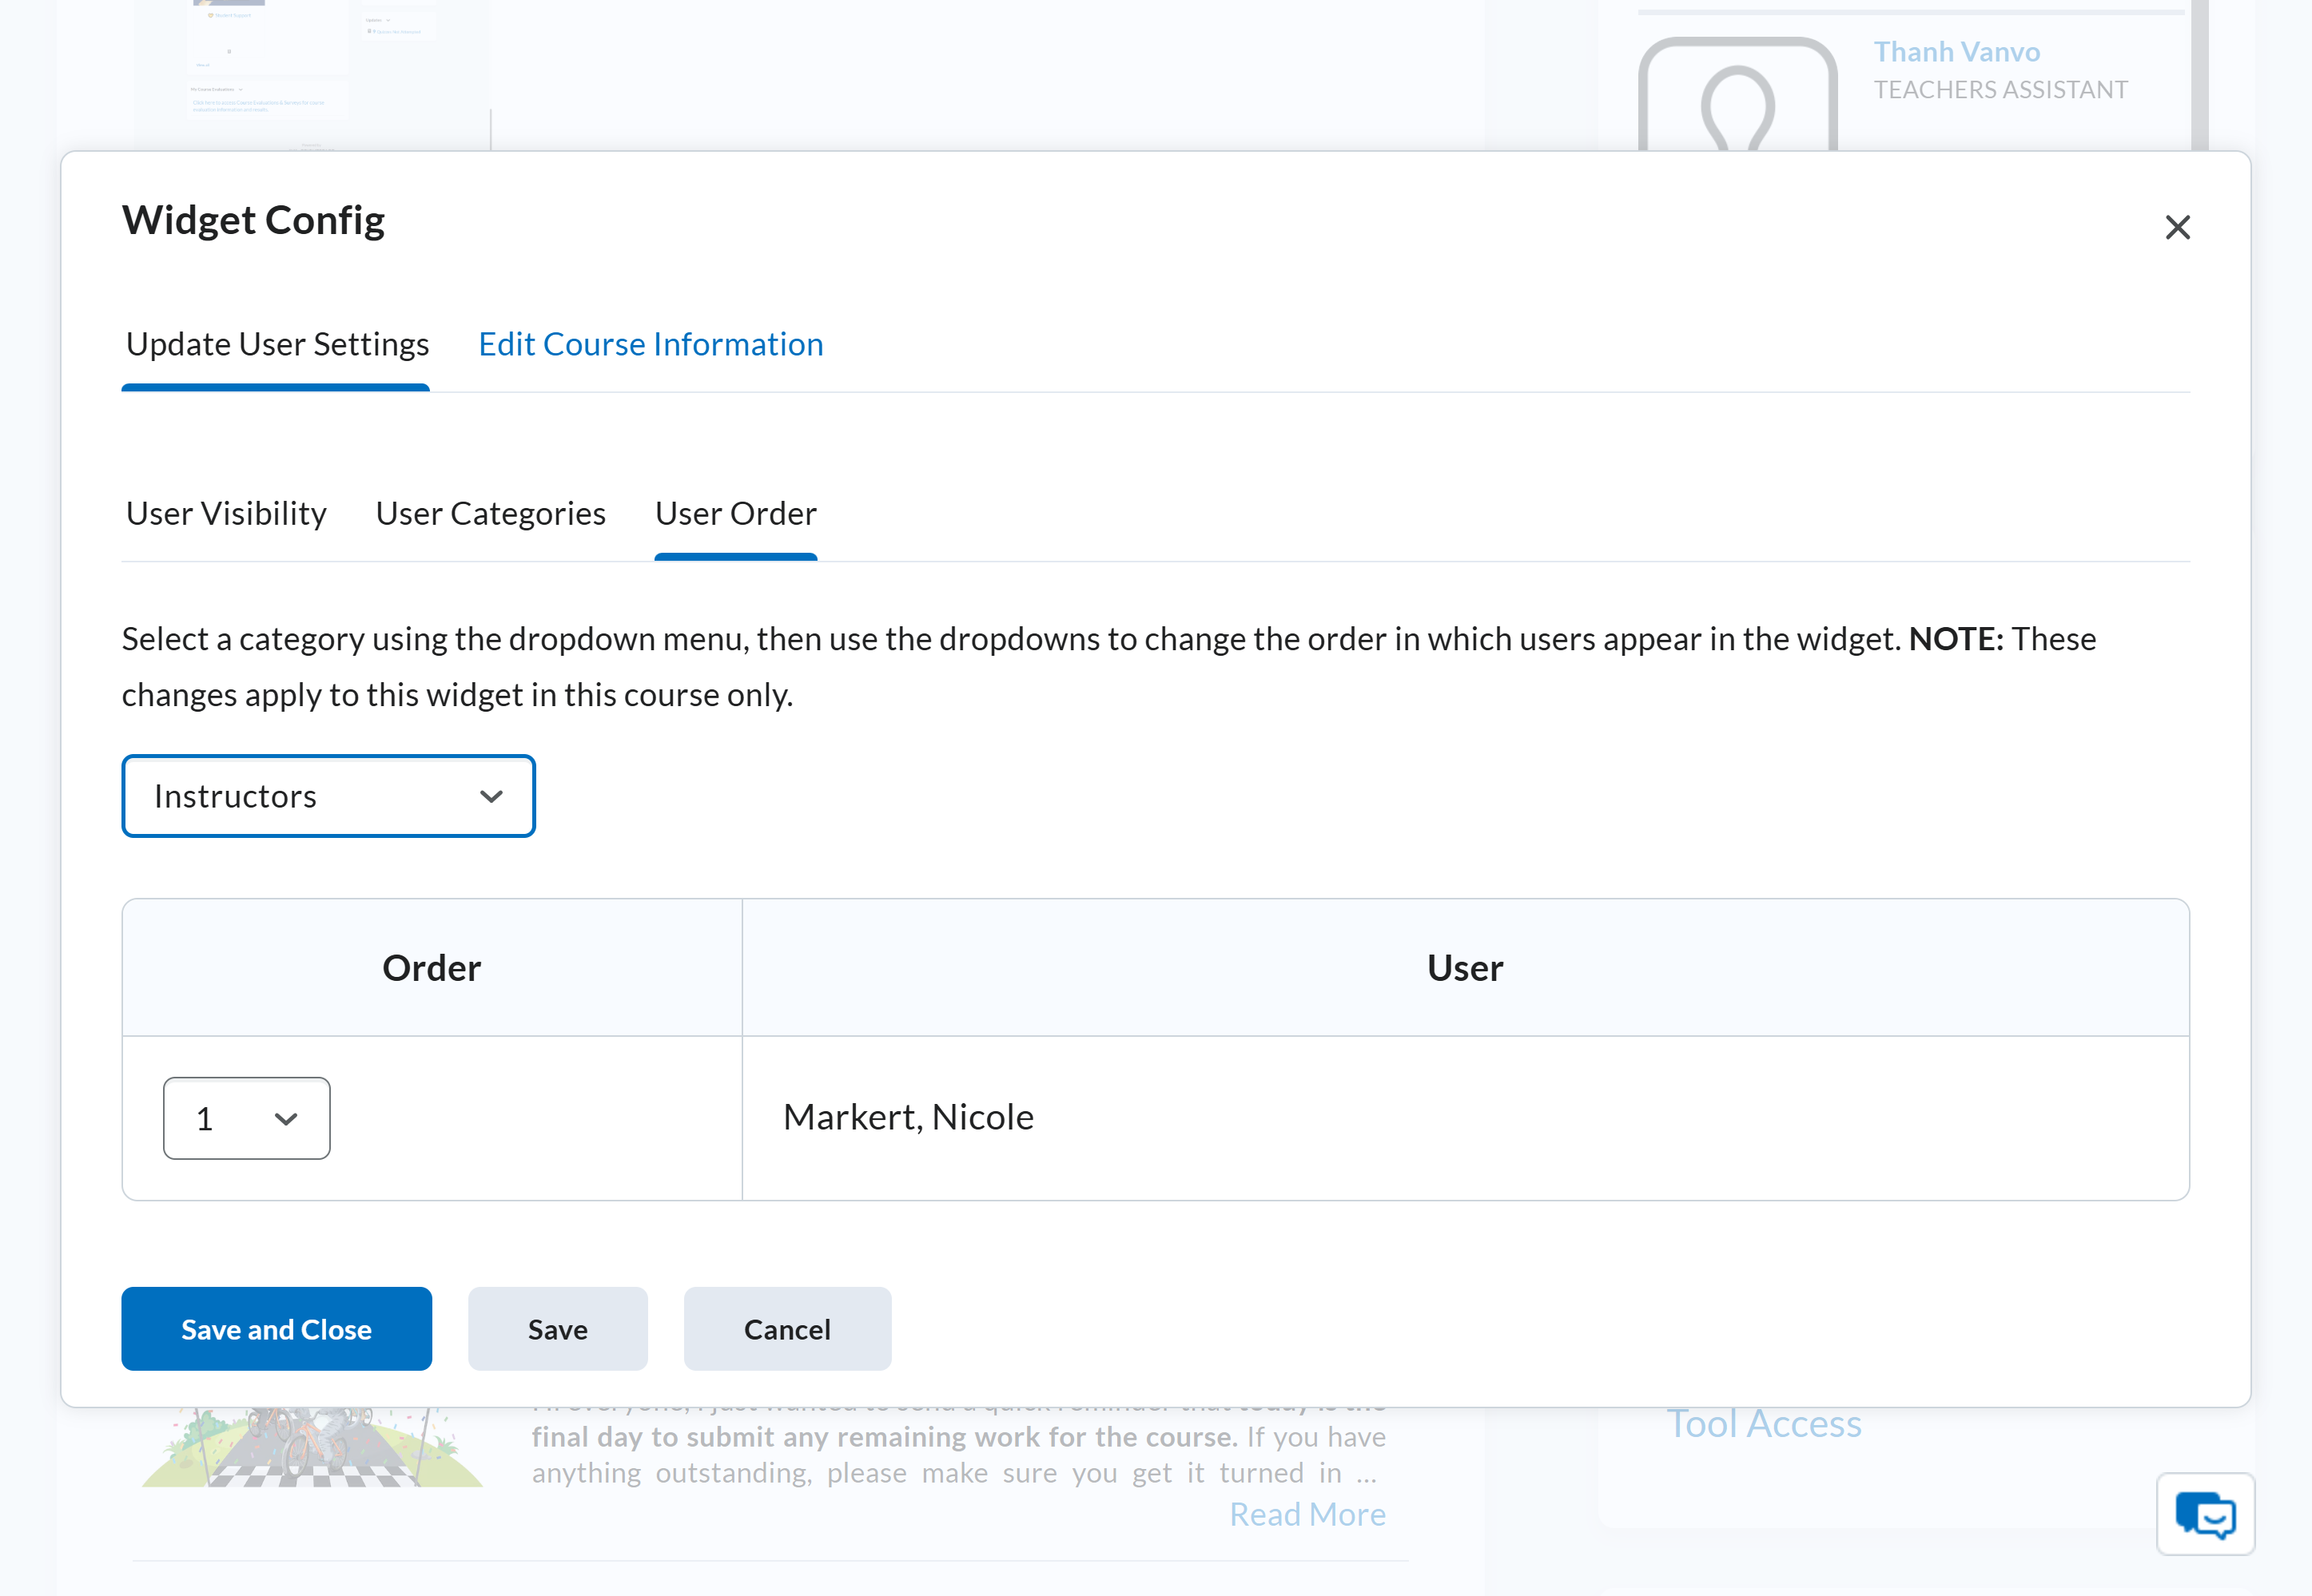Click the User column header
The image size is (2312, 1596).
click(x=1465, y=968)
